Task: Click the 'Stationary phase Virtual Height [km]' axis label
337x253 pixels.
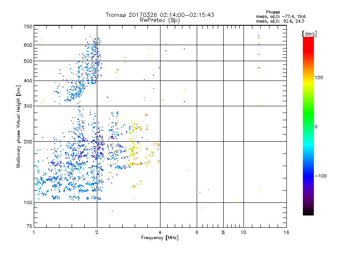Action: coord(19,126)
